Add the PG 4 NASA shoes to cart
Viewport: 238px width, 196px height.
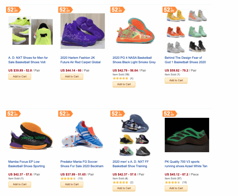124,84
